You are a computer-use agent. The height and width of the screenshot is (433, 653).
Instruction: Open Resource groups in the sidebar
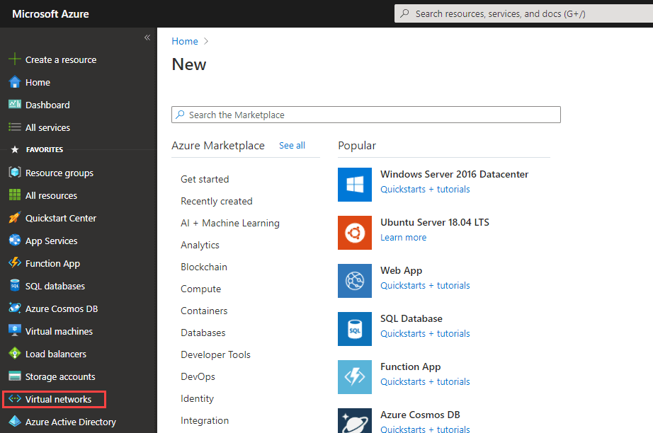pos(59,173)
